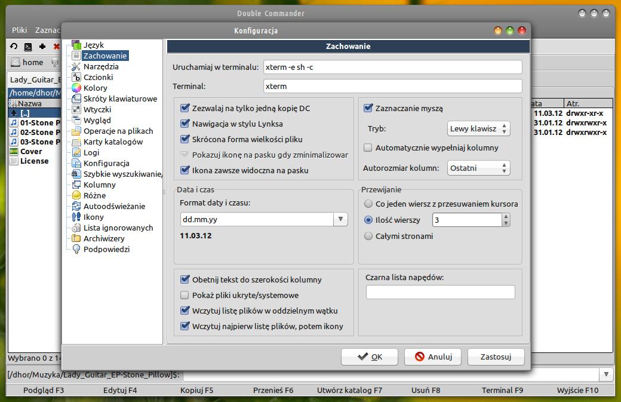Click the Anuluj button
Viewport: 621px width, 402px height.
(433, 357)
